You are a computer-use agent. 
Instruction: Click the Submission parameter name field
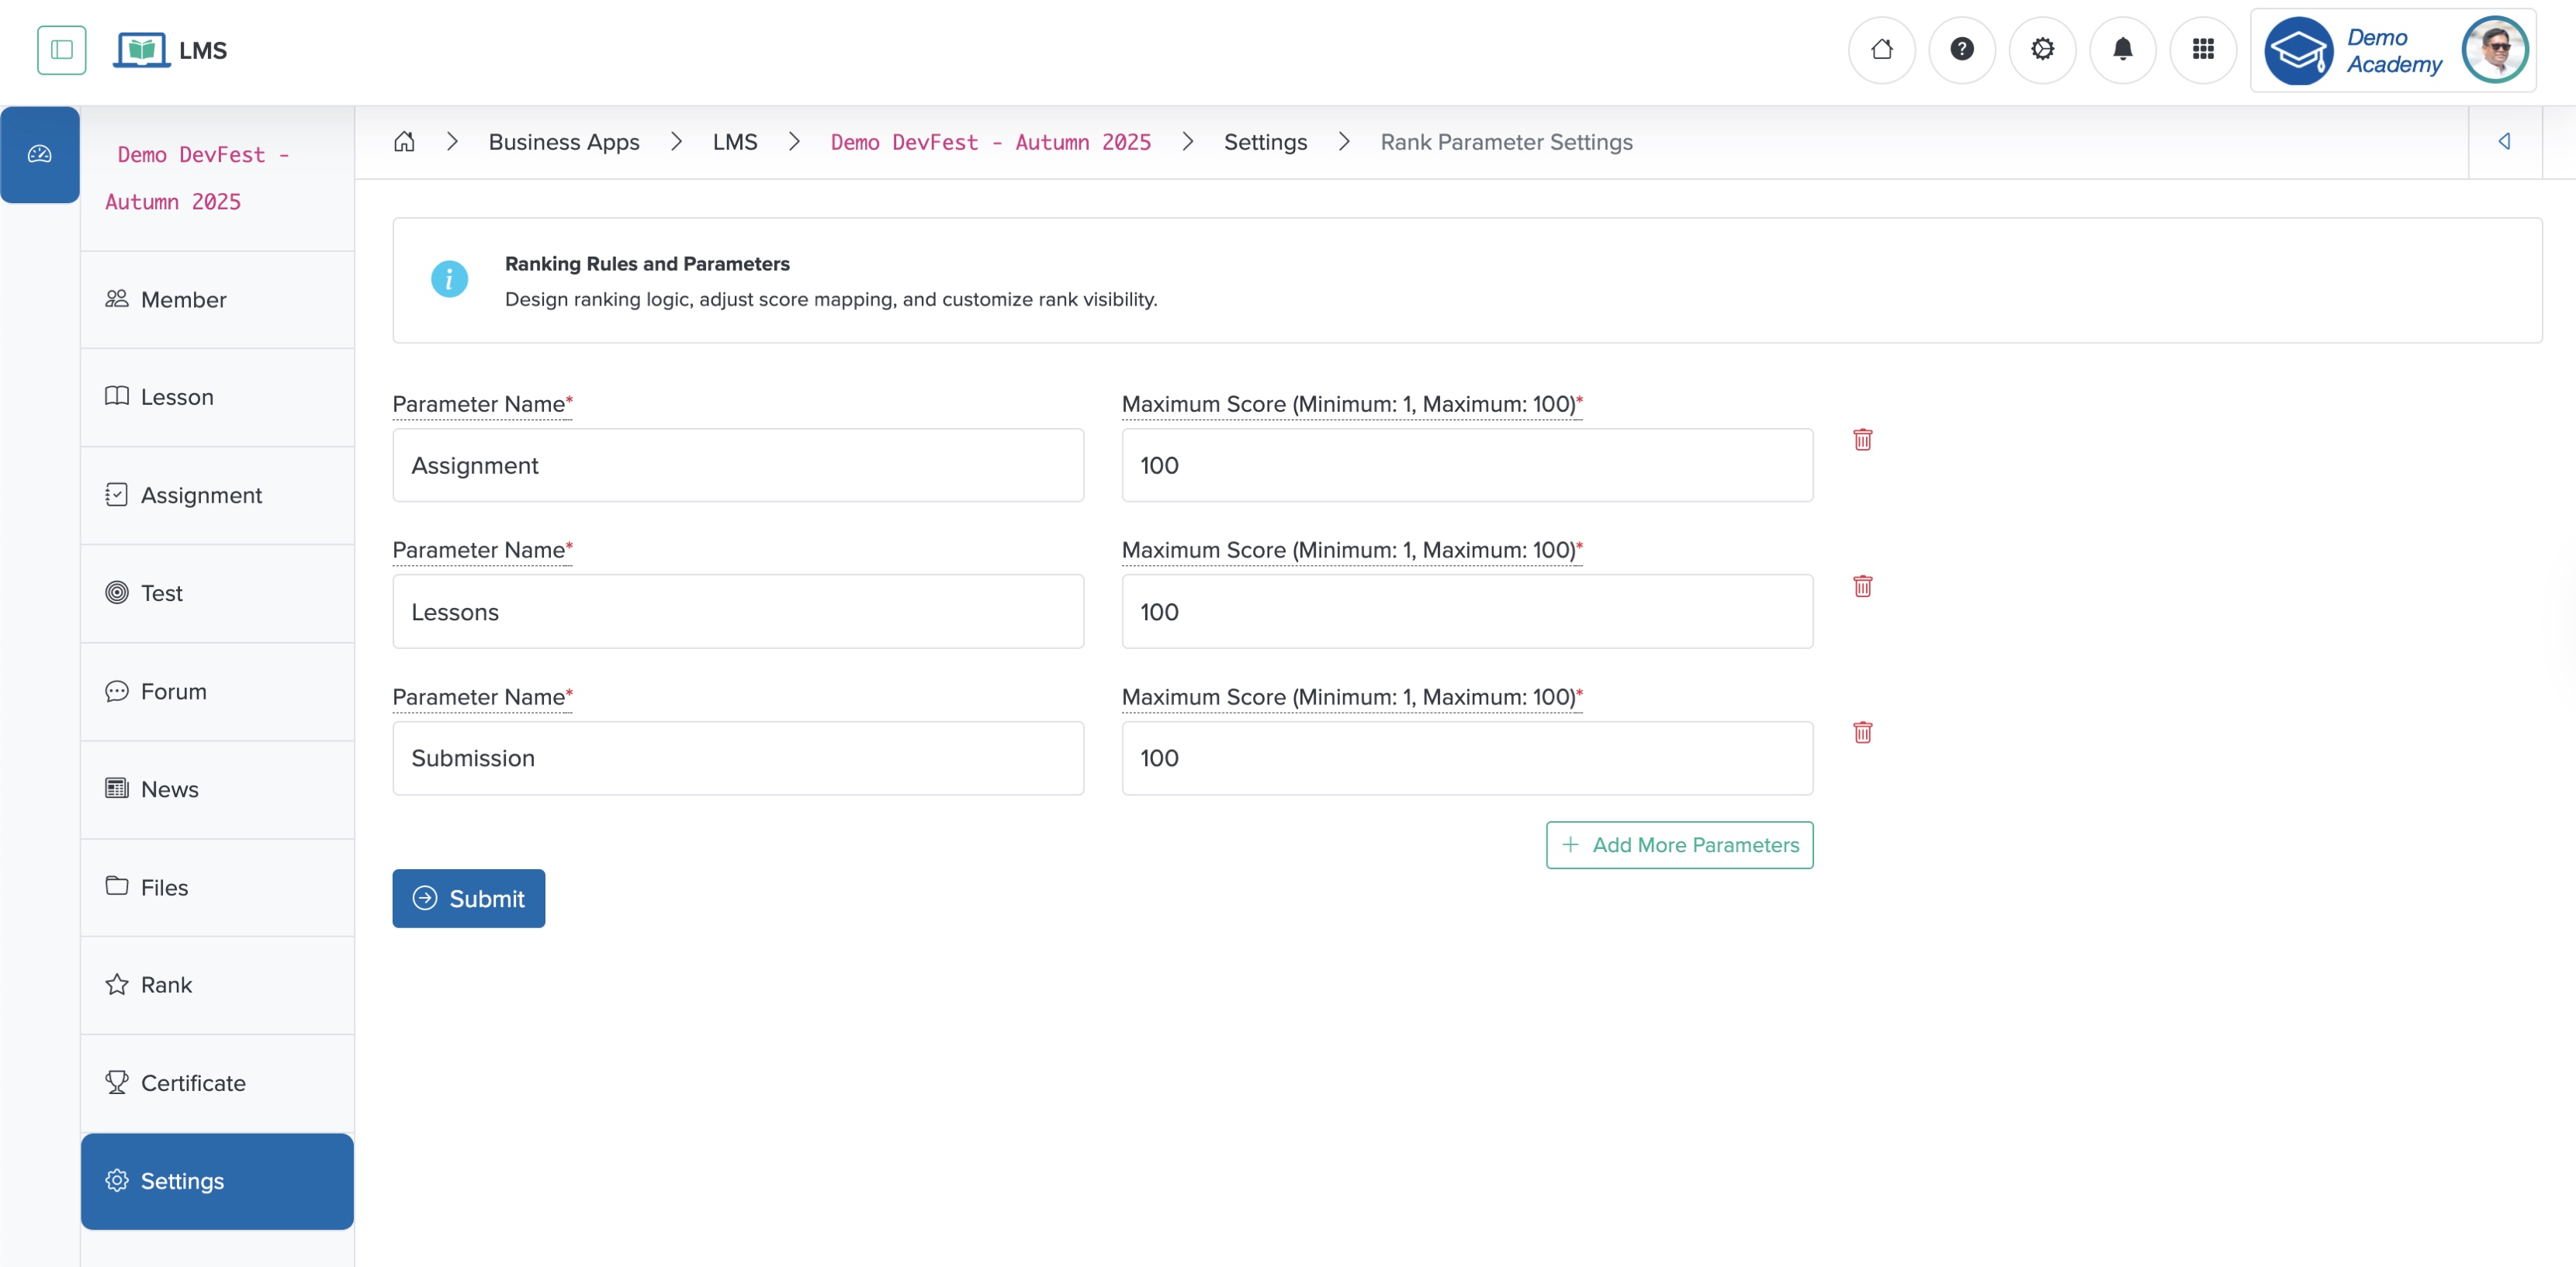click(x=737, y=758)
